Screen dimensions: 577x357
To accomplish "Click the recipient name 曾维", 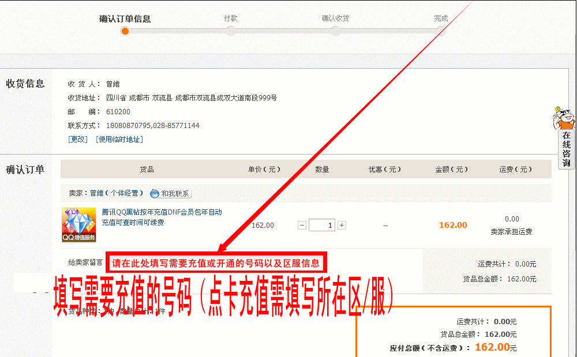I will (x=113, y=84).
